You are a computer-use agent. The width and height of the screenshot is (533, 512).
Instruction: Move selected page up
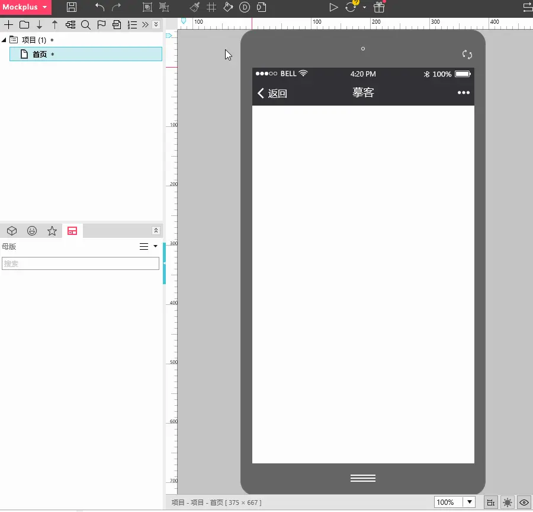pos(54,24)
